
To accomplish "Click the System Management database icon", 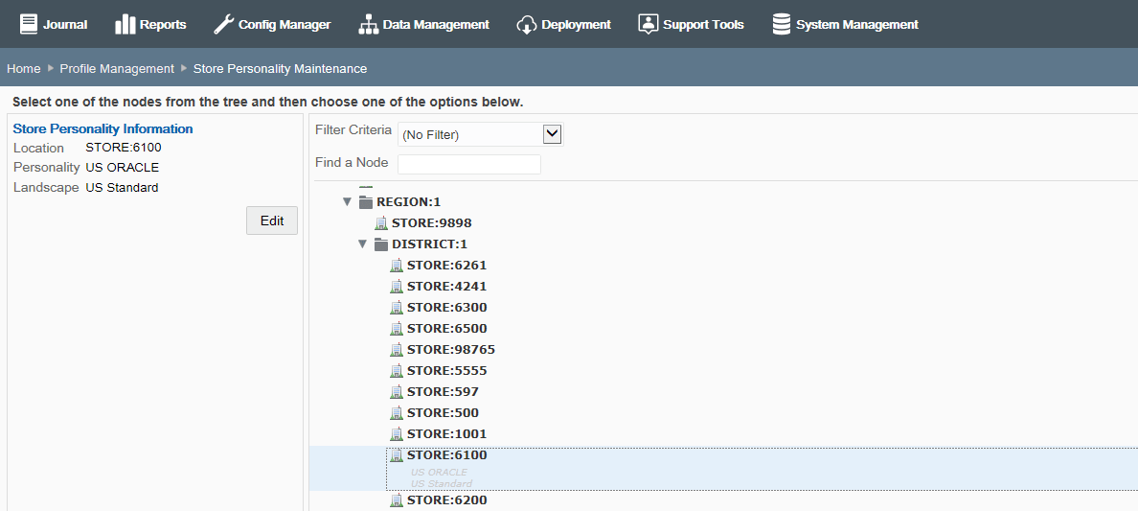I will pos(782,24).
